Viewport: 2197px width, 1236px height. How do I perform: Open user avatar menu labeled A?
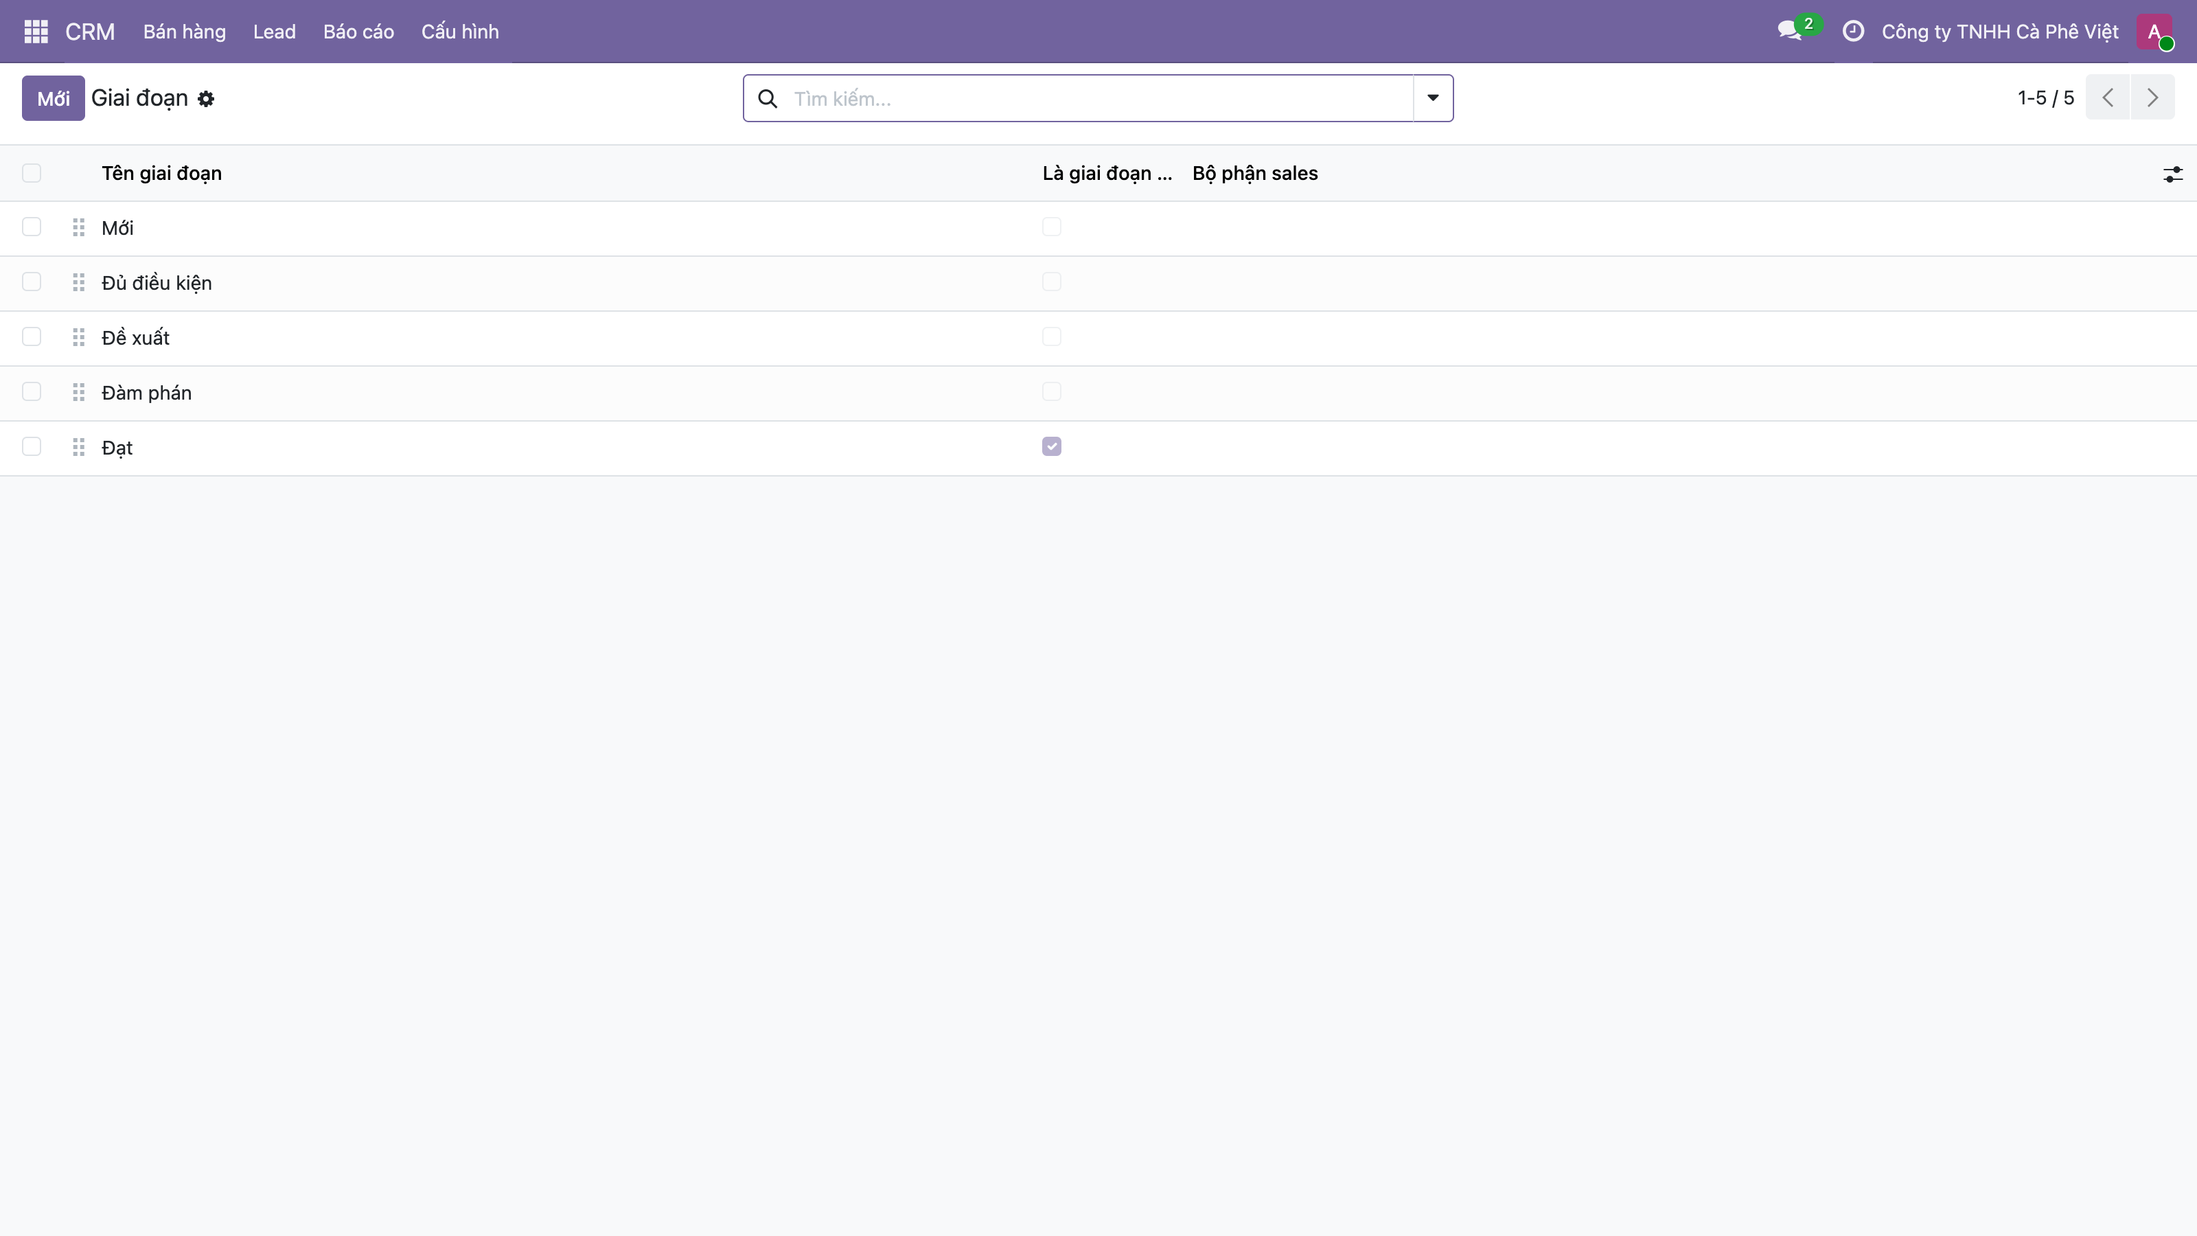(2154, 32)
